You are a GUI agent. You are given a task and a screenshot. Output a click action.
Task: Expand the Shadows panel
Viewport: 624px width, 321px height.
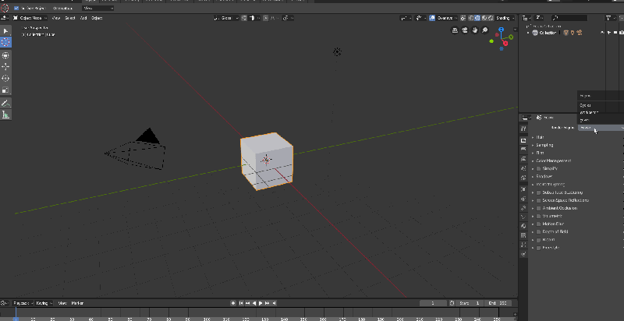click(544, 176)
